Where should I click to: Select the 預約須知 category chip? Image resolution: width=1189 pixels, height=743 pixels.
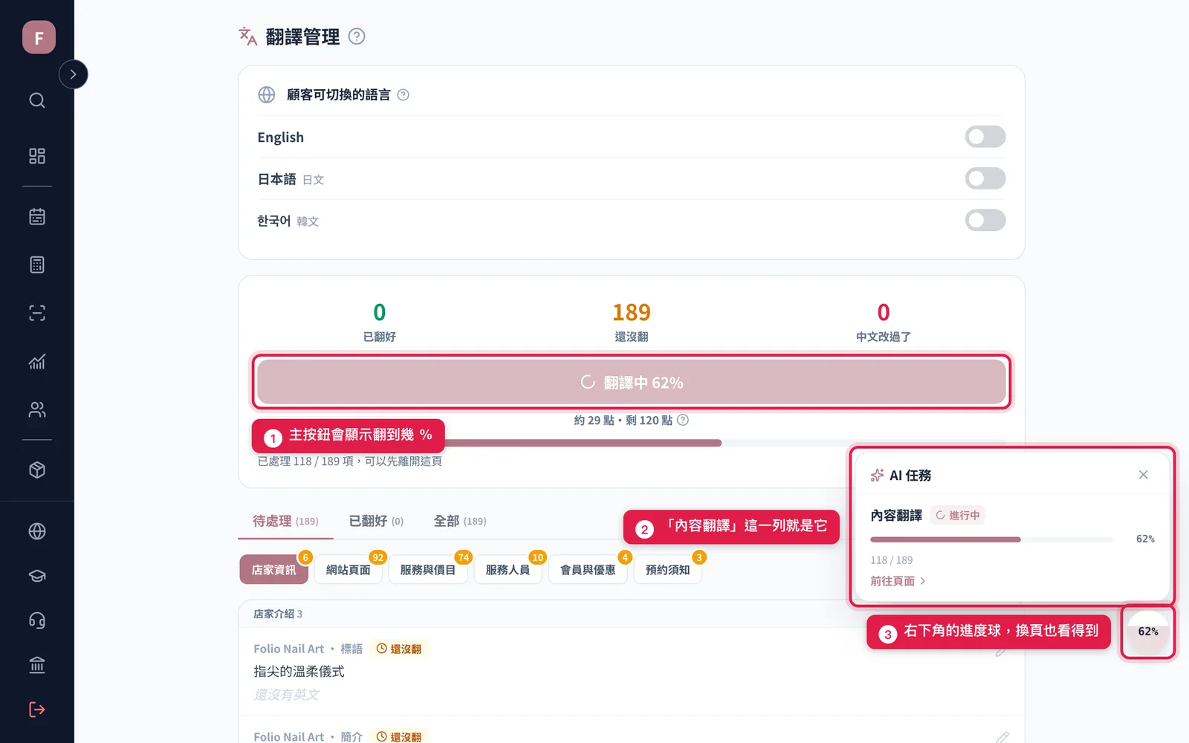coord(667,570)
